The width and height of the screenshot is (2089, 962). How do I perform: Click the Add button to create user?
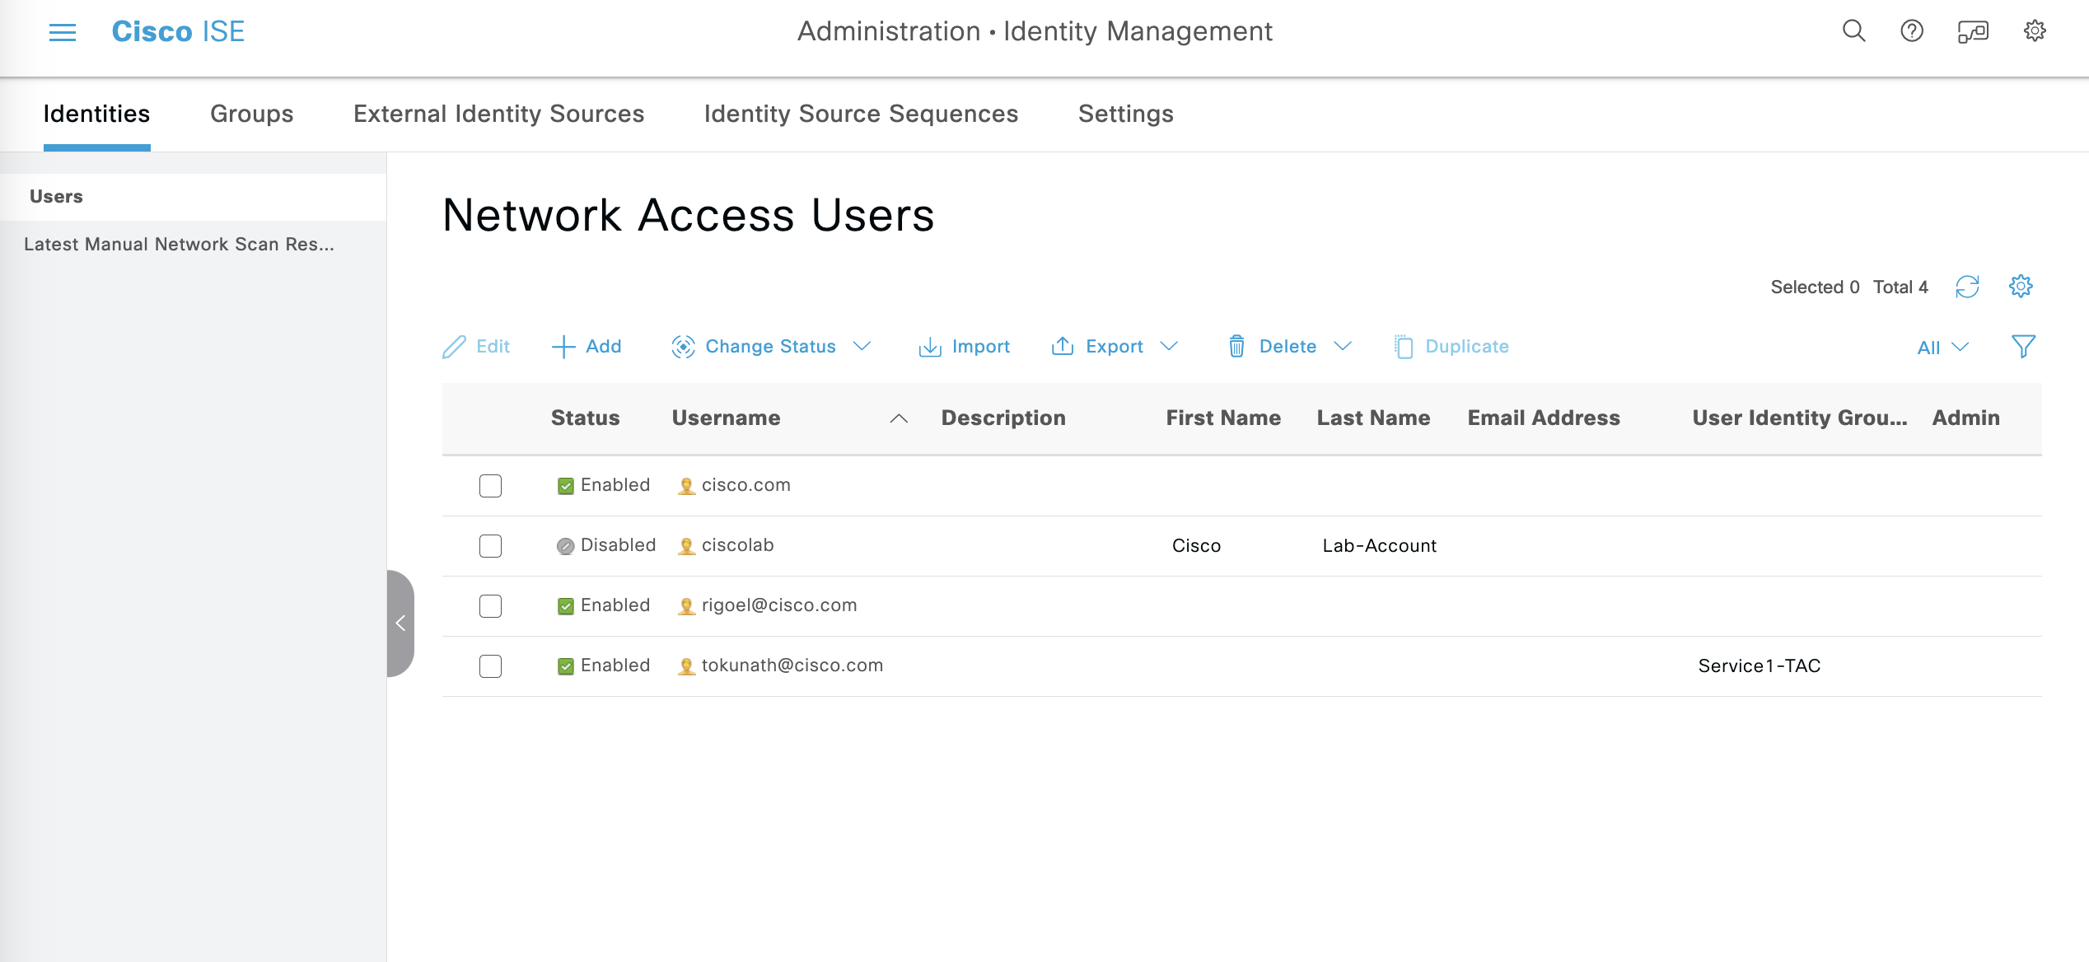tap(587, 346)
